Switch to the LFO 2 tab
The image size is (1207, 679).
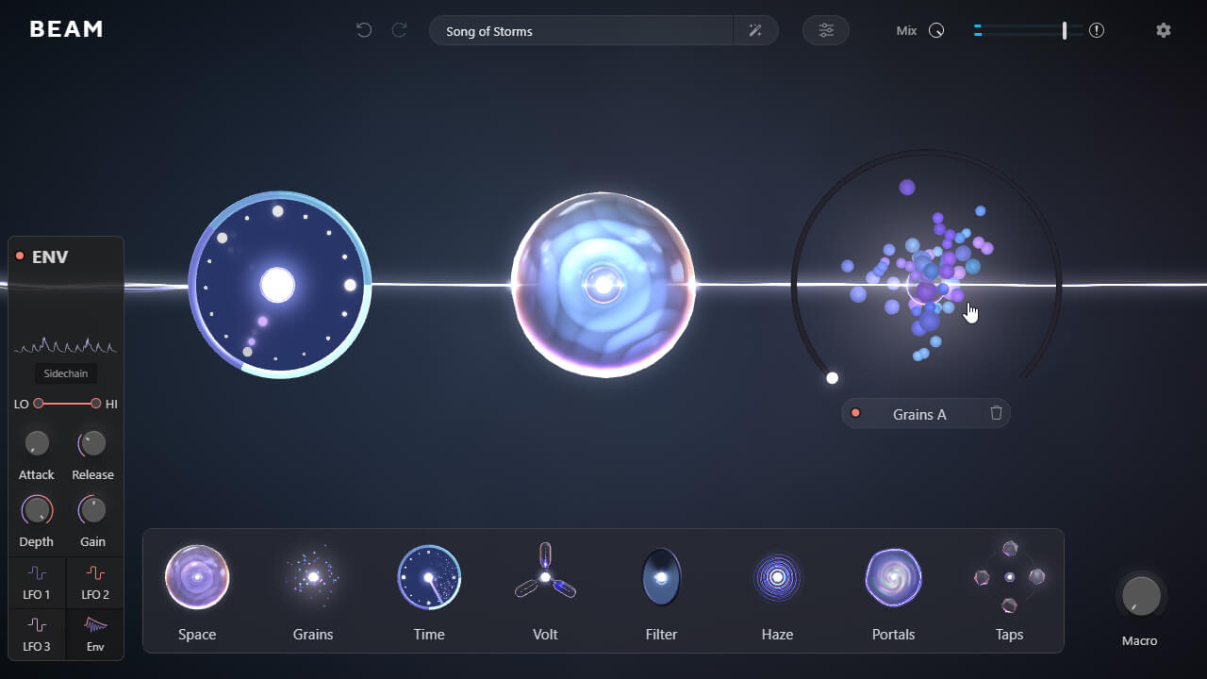(x=94, y=583)
